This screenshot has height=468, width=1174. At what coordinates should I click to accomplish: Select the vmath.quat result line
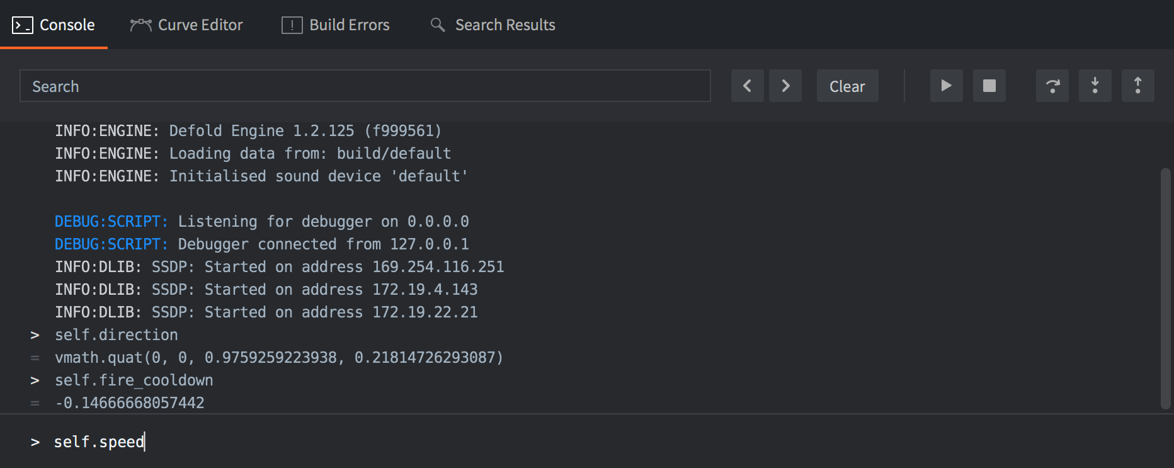click(x=279, y=358)
